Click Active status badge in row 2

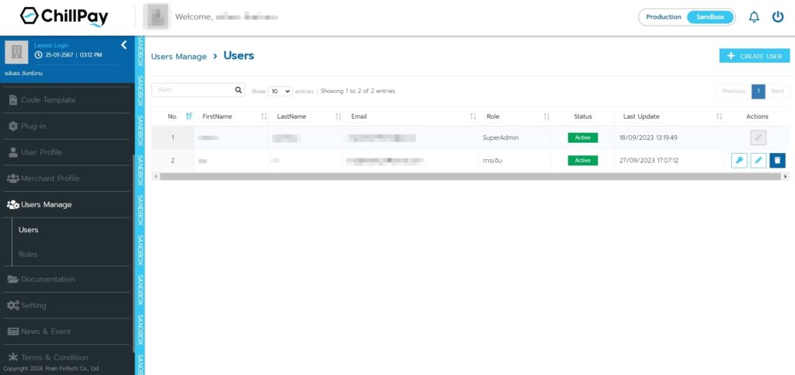(x=582, y=161)
